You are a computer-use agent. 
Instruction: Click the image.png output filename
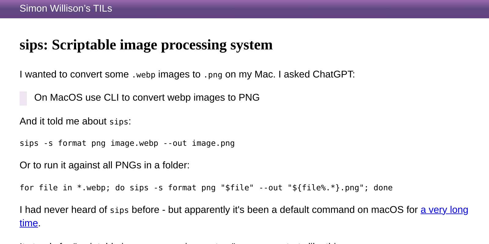213,143
